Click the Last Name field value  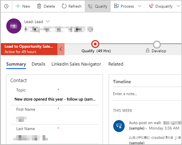(31, 138)
